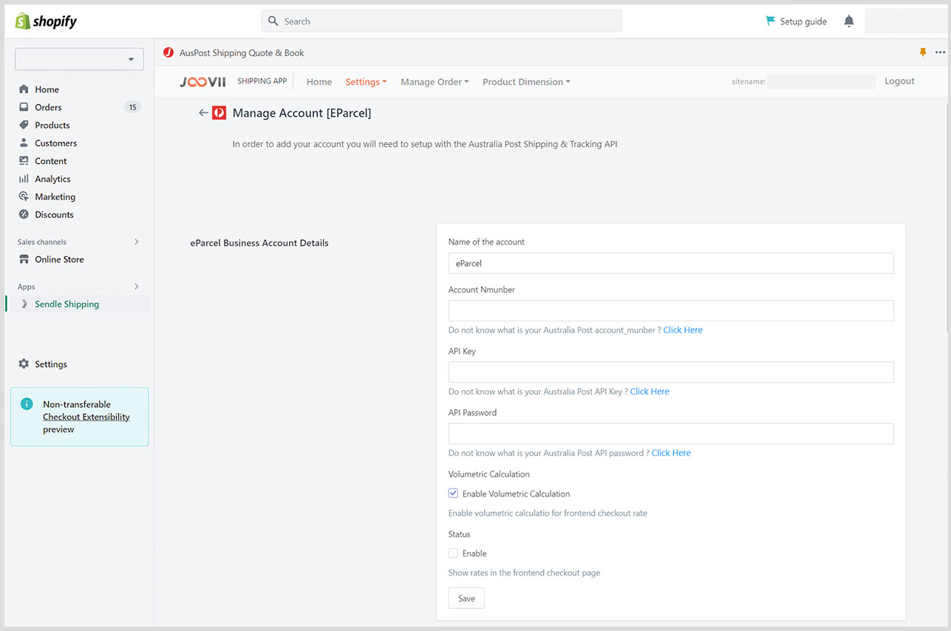
Task: Expand the Manage Order dropdown
Action: click(x=434, y=82)
